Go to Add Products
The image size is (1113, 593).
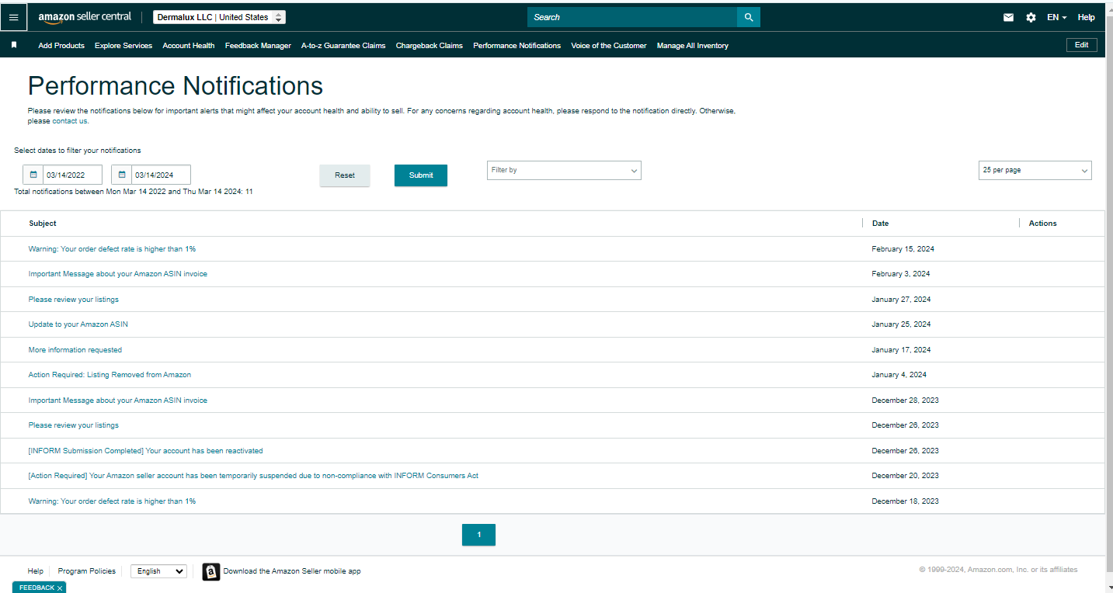(x=61, y=46)
